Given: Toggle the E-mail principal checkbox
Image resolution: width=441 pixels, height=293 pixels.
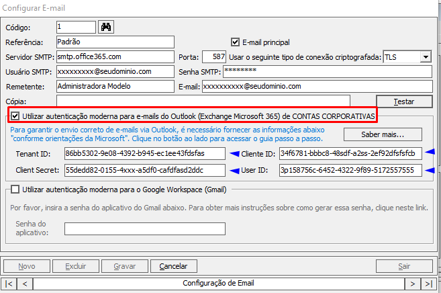Looking at the screenshot, I should tap(235, 42).
